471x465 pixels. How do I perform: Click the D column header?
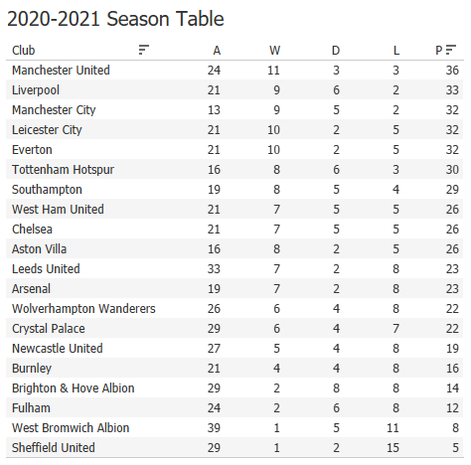tap(336, 51)
